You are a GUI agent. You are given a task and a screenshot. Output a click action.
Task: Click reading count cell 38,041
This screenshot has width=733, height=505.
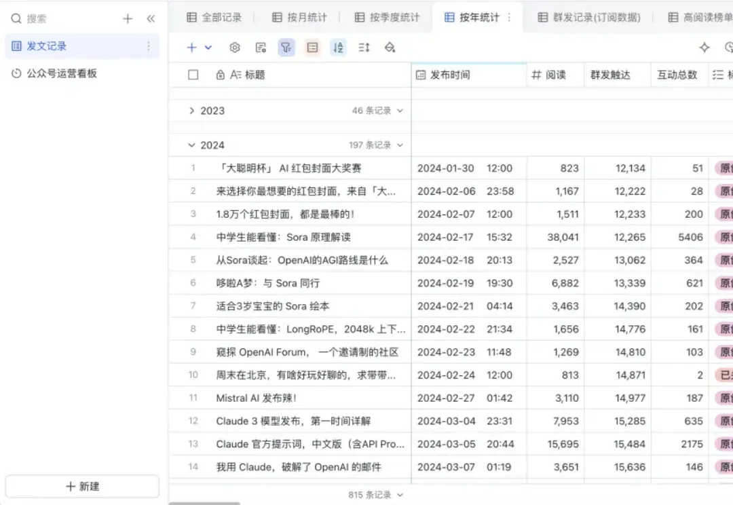pyautogui.click(x=555, y=237)
